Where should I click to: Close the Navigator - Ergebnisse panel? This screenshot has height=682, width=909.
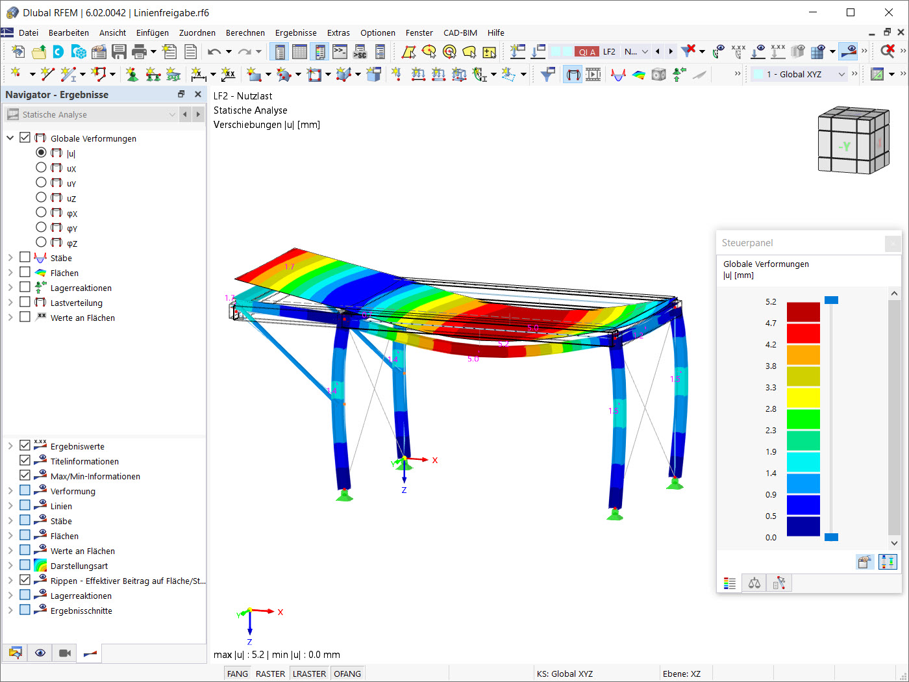(x=198, y=94)
